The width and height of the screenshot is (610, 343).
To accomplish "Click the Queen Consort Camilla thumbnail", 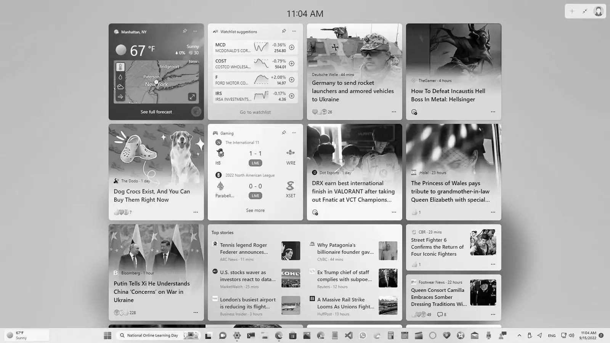I will point(483,292).
